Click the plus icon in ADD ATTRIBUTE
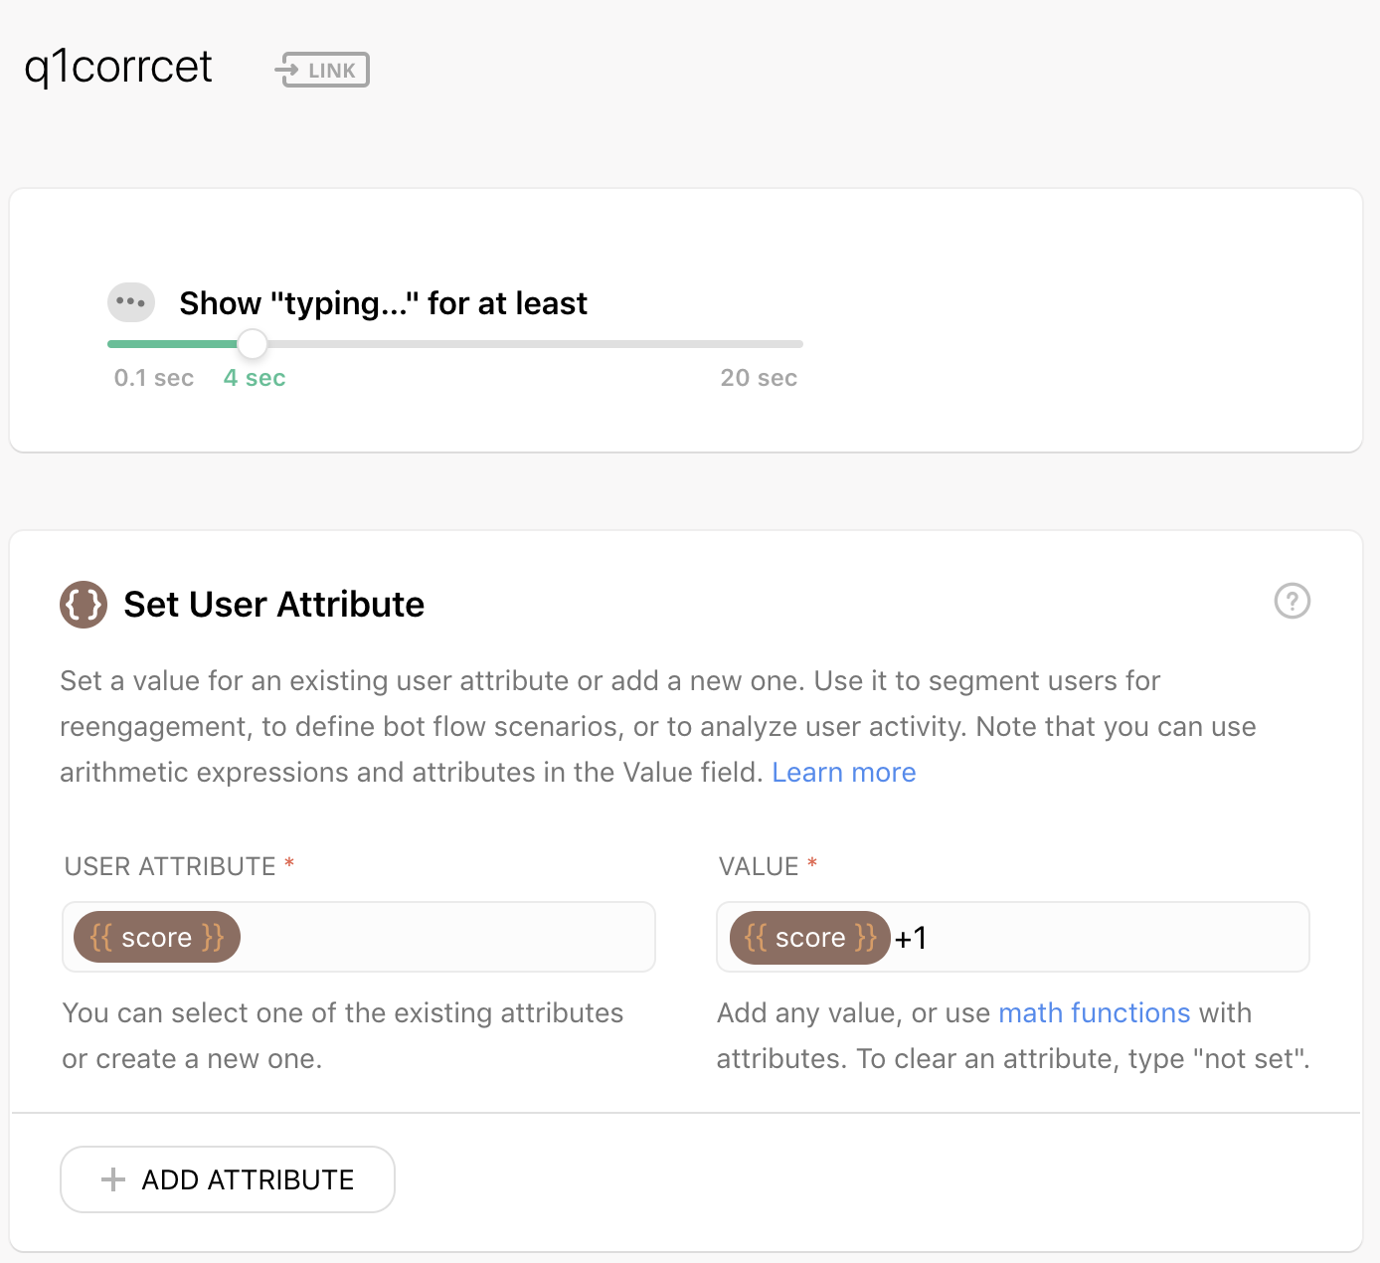Viewport: 1380px width, 1263px height. pyautogui.click(x=113, y=1179)
